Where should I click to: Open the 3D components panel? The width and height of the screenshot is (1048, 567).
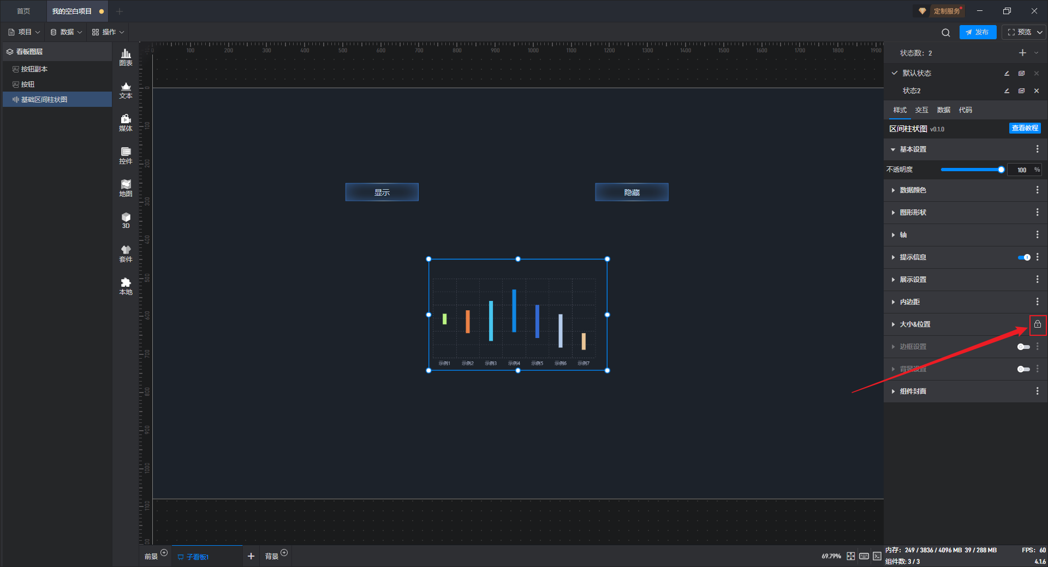tap(126, 220)
